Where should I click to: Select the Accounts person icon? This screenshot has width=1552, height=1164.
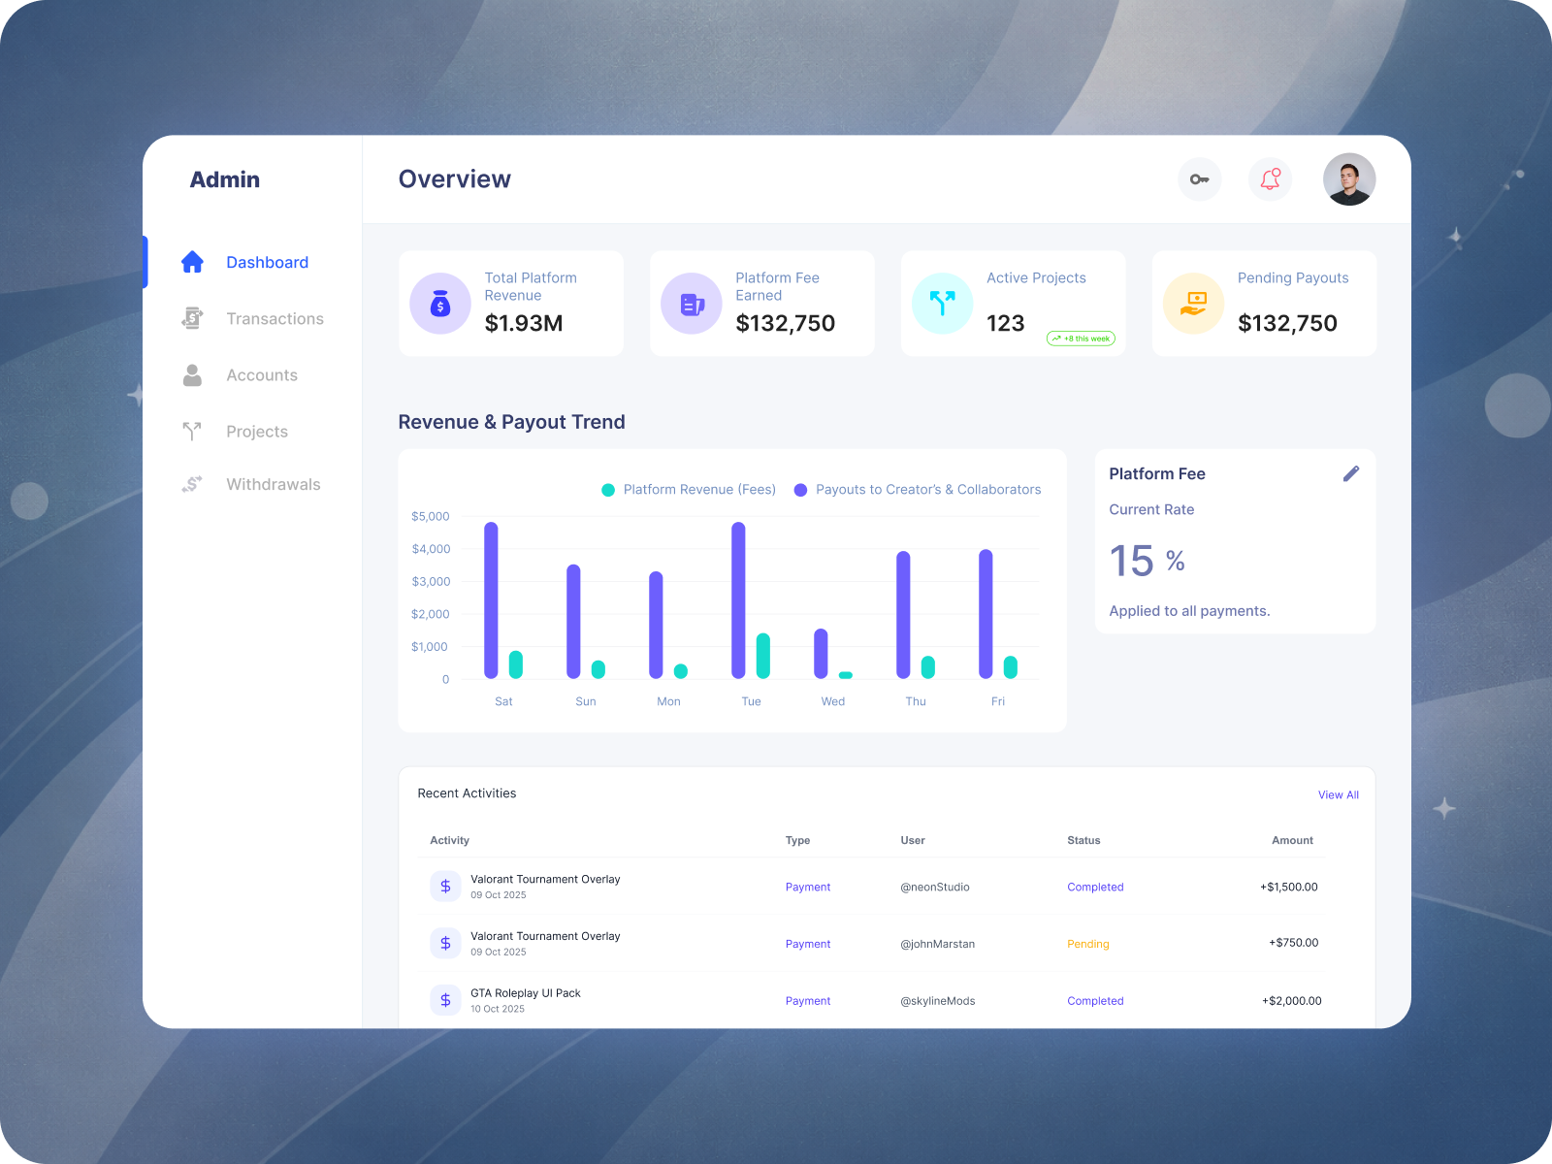coord(192,375)
